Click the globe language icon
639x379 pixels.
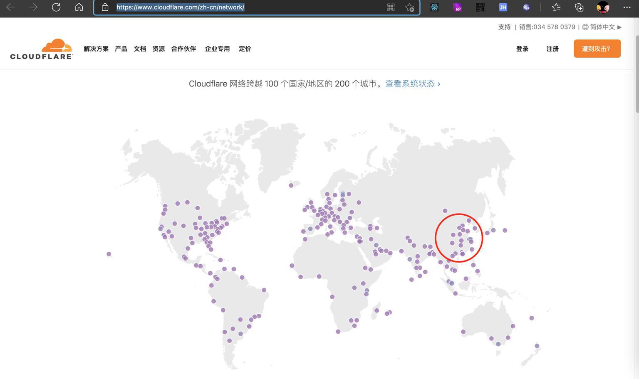pos(585,27)
